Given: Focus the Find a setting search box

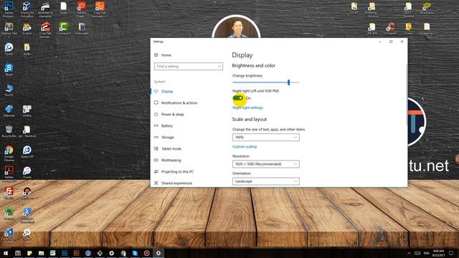Looking at the screenshot, I should pyautogui.click(x=188, y=67).
